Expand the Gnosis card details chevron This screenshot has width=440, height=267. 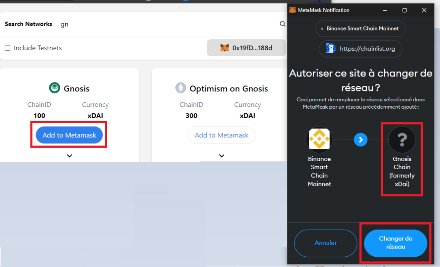click(70, 156)
